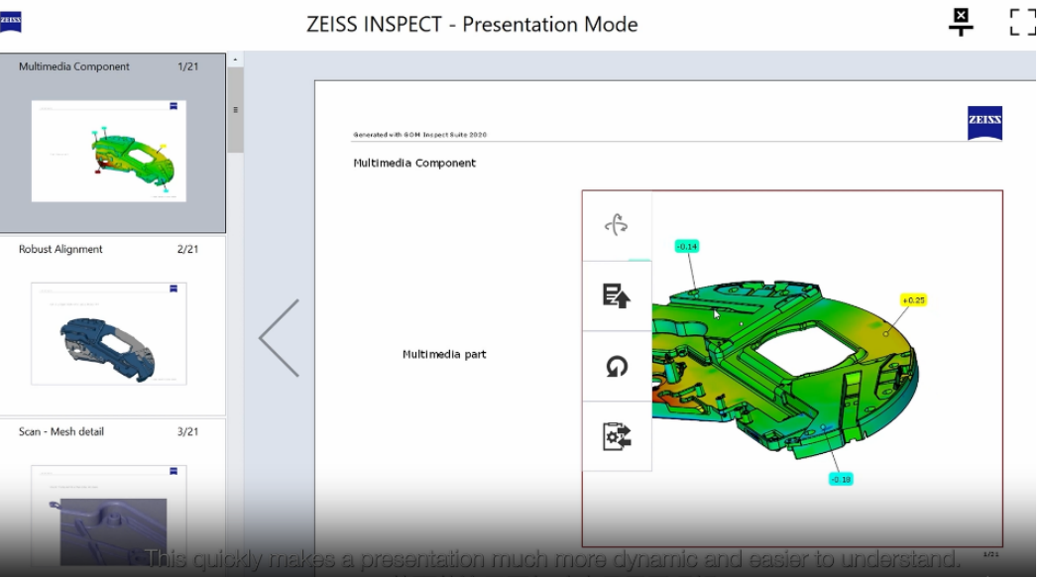The height and width of the screenshot is (579, 1040).
Task: Click the "Generated with GOM Inspect Suite 2020" text
Action: [x=419, y=135]
